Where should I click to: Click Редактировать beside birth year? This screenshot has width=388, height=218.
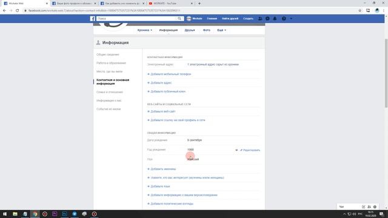[250, 150]
